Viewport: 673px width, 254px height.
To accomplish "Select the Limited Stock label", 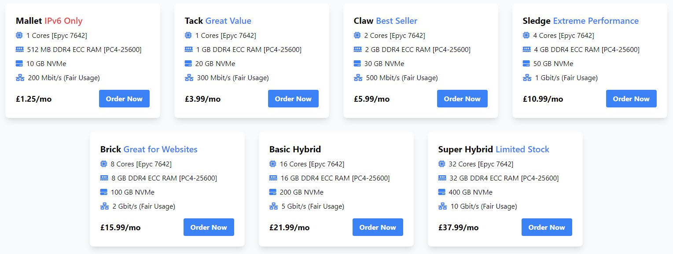I will pos(522,149).
